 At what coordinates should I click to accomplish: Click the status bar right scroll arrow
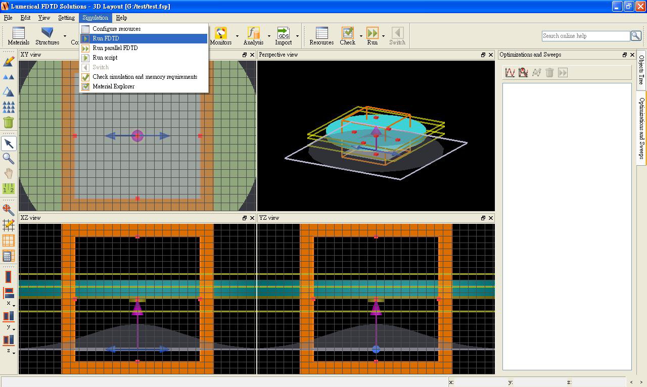[642, 382]
